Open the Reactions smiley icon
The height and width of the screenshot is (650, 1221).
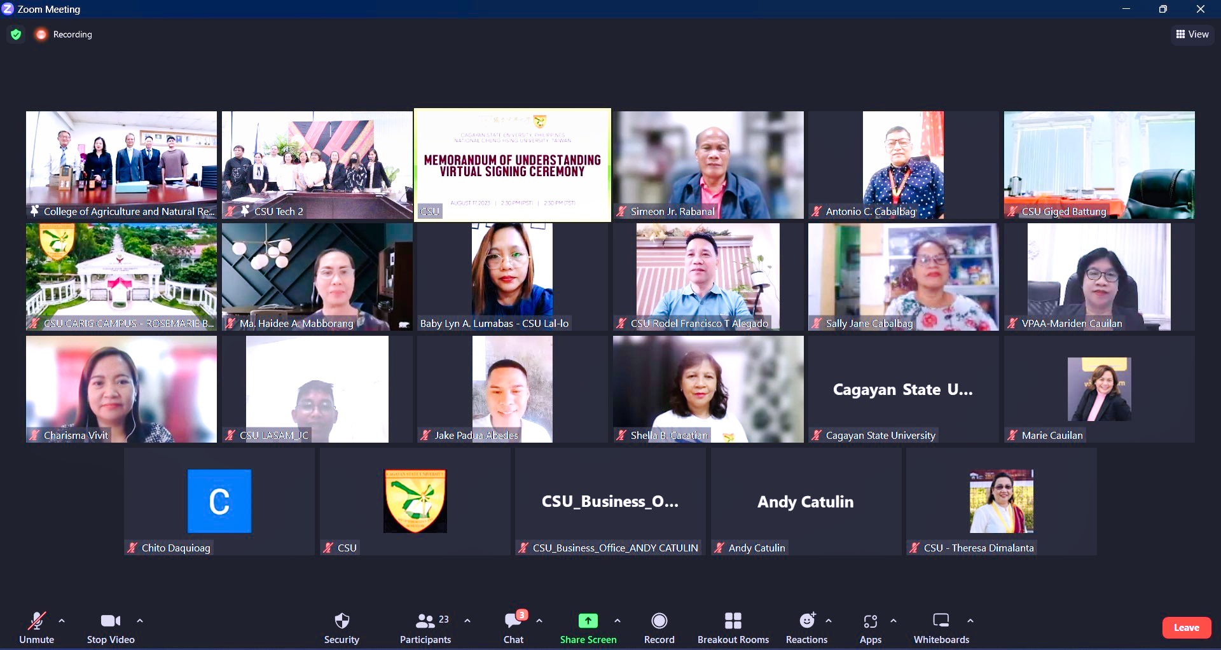click(807, 620)
